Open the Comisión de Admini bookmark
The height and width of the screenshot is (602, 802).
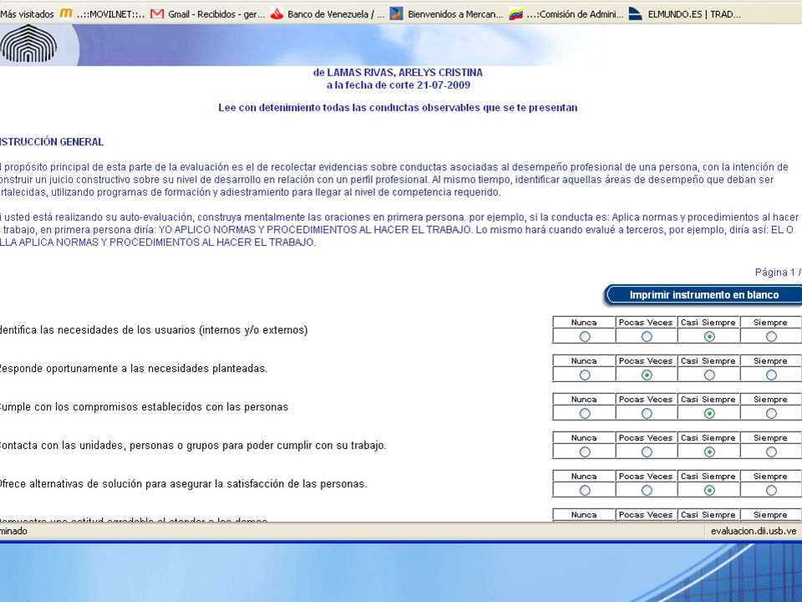pos(566,14)
